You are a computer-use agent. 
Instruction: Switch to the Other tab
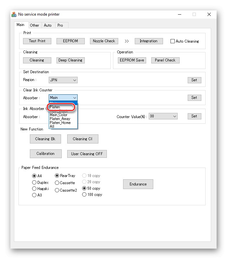(35, 25)
